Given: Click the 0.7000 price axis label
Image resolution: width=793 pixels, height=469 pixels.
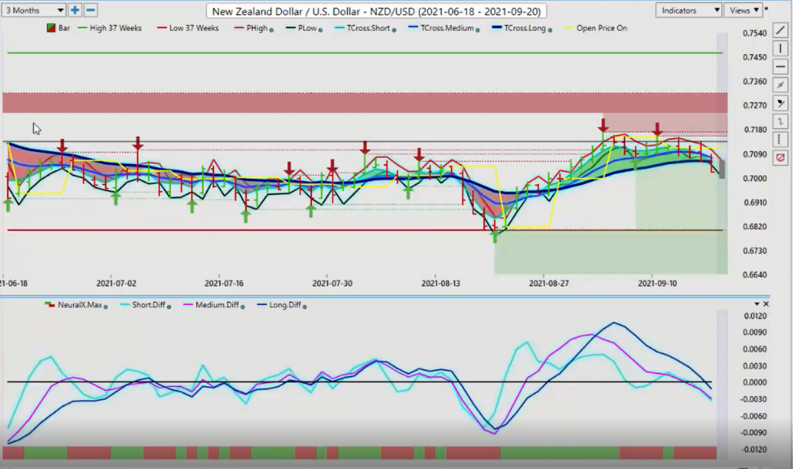Looking at the screenshot, I should coord(754,179).
